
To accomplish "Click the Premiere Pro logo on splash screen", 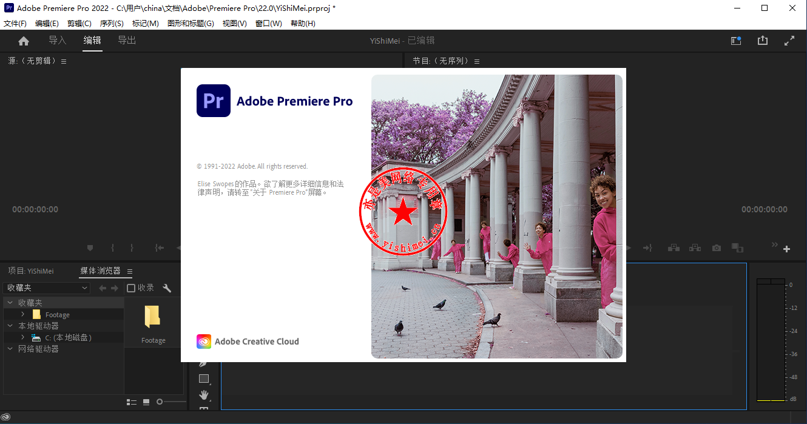I will click(214, 101).
